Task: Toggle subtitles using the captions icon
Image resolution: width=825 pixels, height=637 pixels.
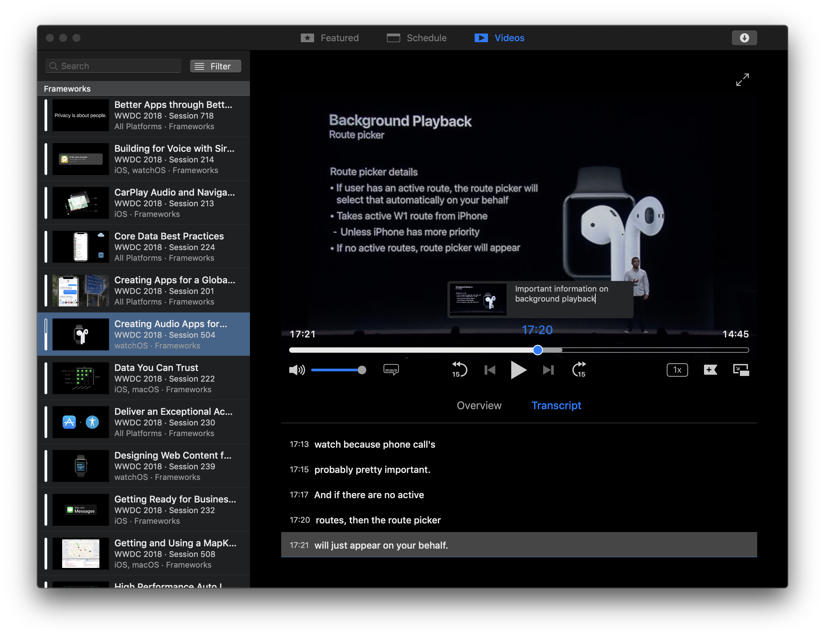Action: [391, 369]
